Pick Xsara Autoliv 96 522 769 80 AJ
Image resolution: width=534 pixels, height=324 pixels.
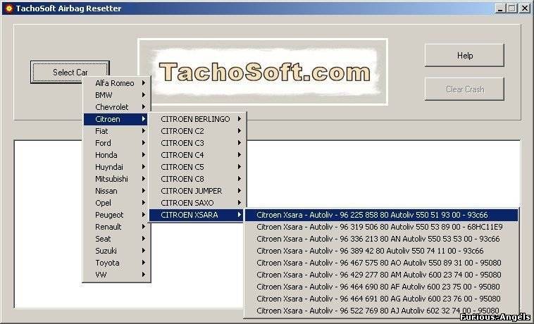click(382, 311)
